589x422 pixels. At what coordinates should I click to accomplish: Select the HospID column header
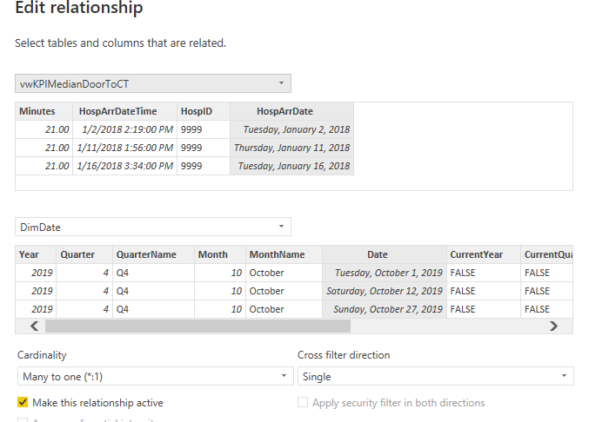click(204, 111)
